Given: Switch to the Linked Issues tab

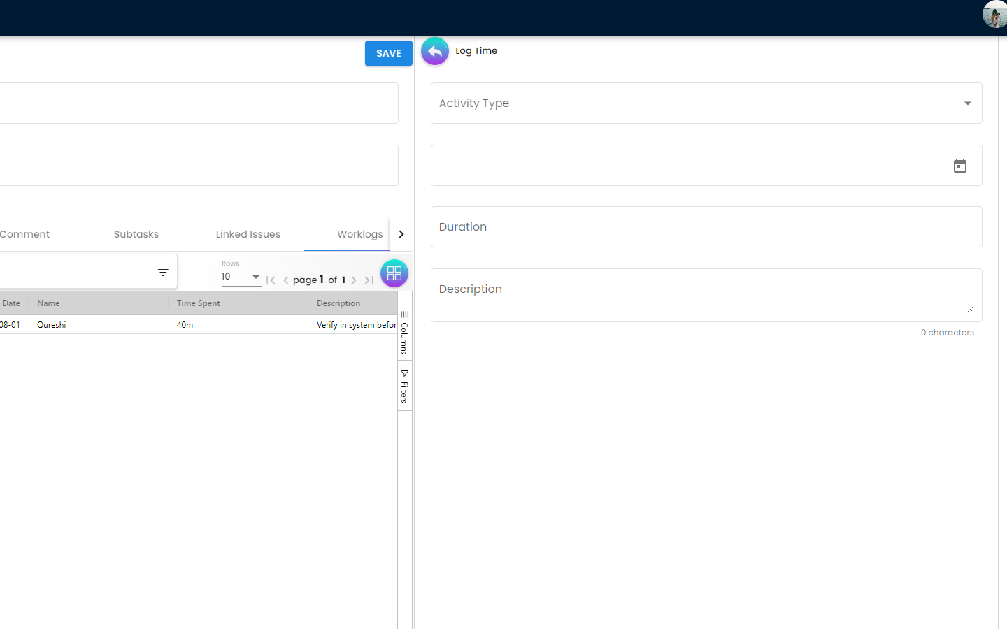Looking at the screenshot, I should point(248,235).
